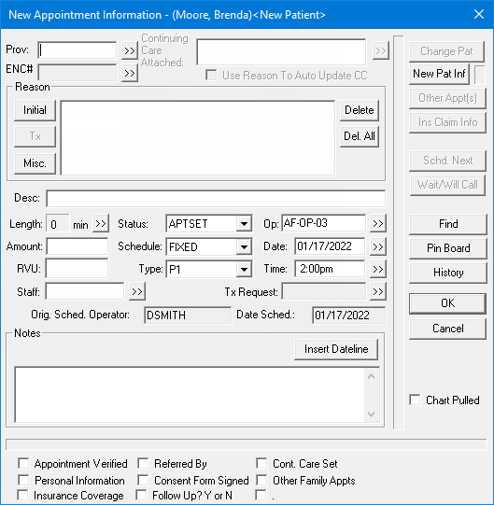Click into the Desc text field
This screenshot has width=494, height=505.
(x=216, y=199)
